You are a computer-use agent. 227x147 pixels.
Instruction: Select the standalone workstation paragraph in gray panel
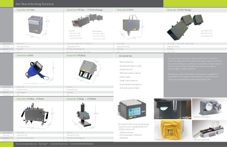[x=193, y=77]
